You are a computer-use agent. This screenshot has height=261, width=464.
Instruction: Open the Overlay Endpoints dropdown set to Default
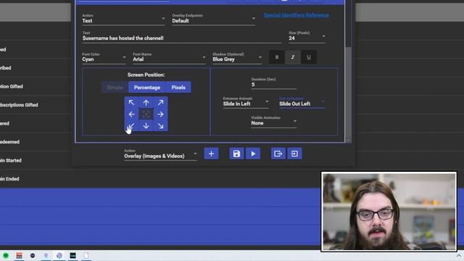[213, 20]
